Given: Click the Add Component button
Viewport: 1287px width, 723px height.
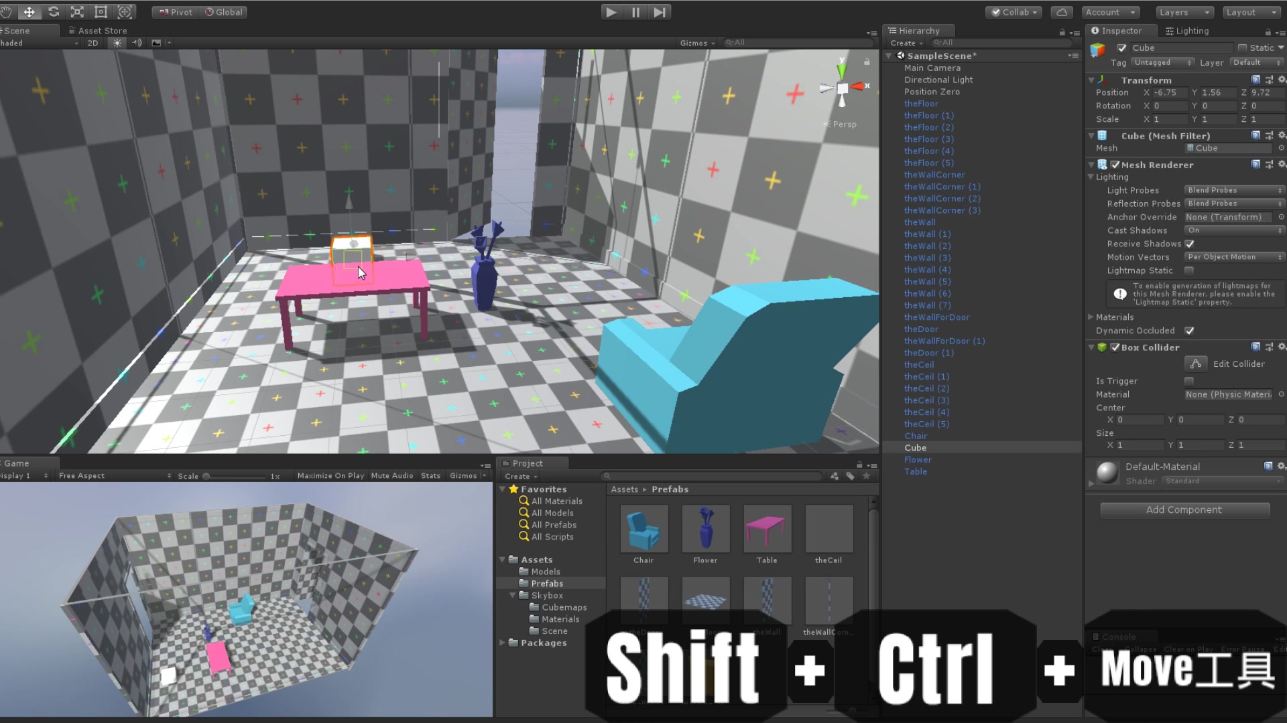Looking at the screenshot, I should click(x=1184, y=509).
